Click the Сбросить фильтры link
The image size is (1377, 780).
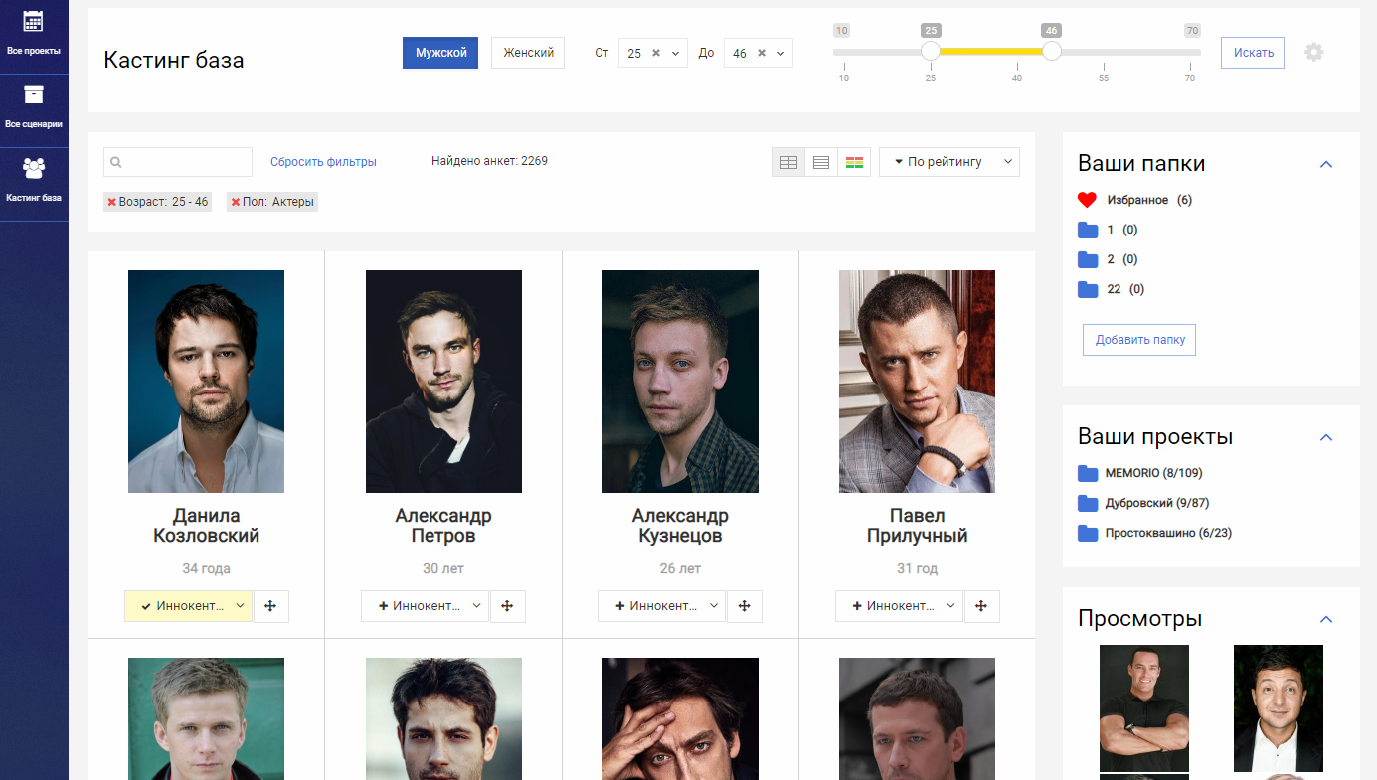(323, 162)
